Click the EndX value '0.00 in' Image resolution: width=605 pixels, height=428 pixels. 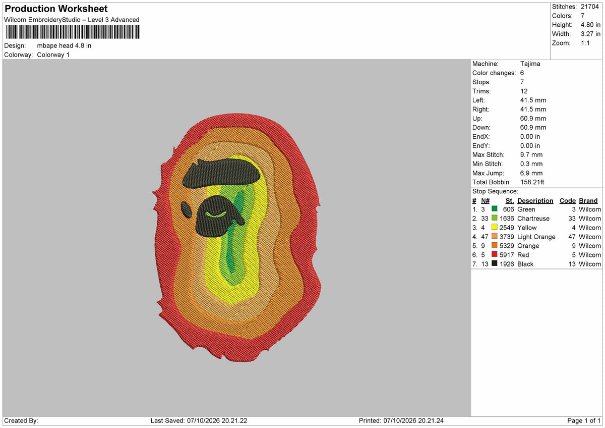click(x=530, y=136)
